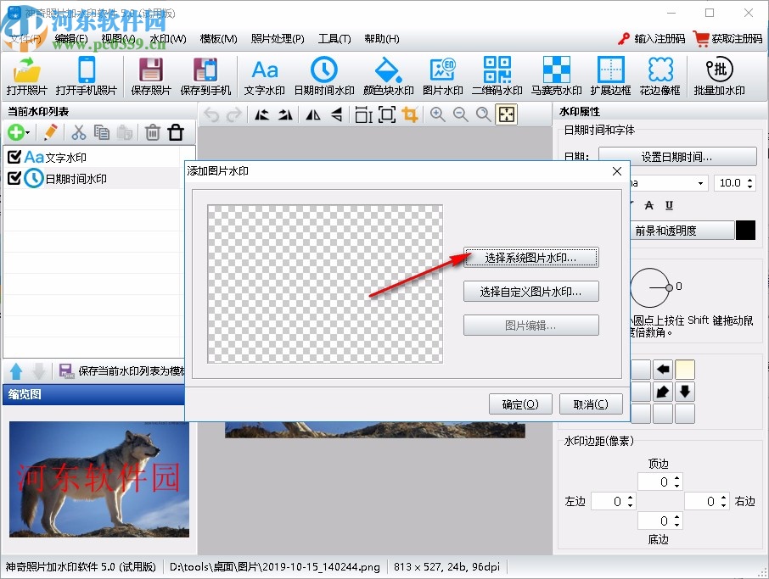Clear all watermarks with black trash icon
This screenshot has width=769, height=579.
pyautogui.click(x=176, y=132)
